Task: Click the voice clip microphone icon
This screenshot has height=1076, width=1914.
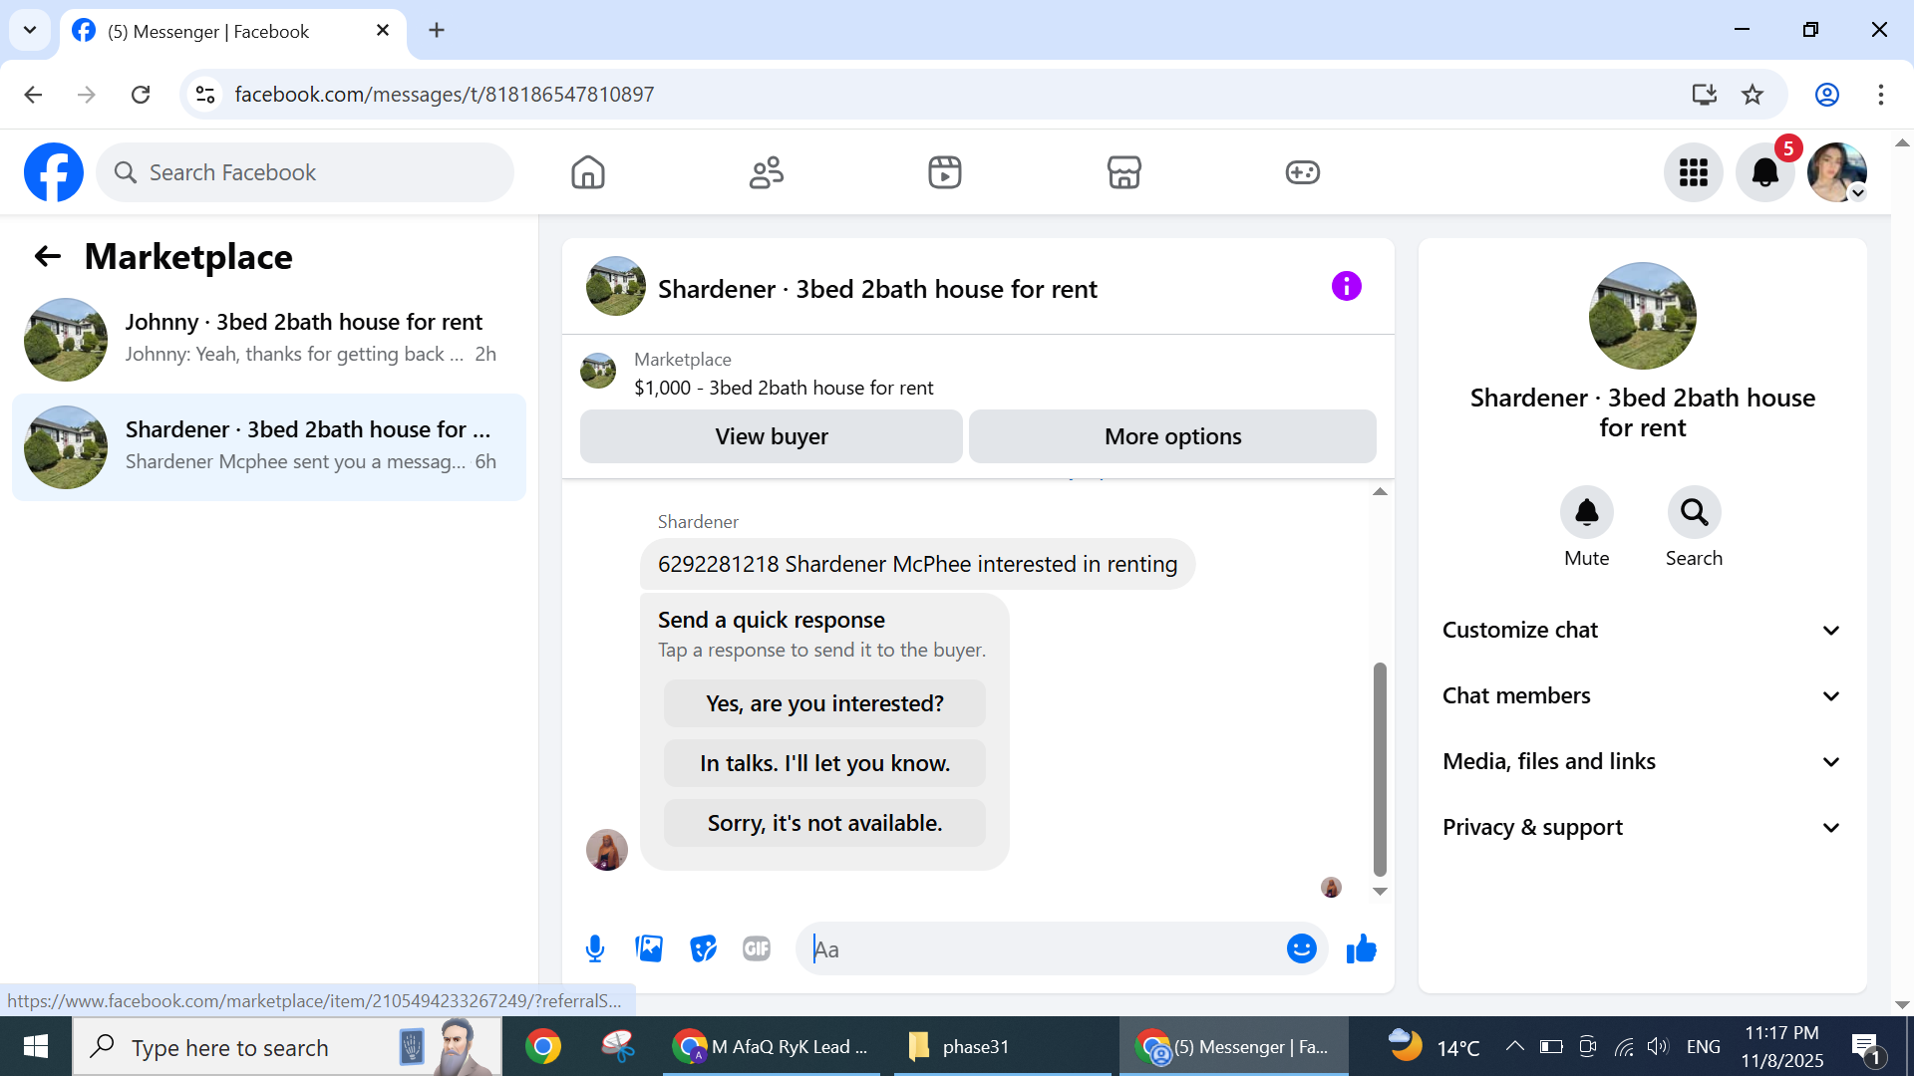Action: 595,948
